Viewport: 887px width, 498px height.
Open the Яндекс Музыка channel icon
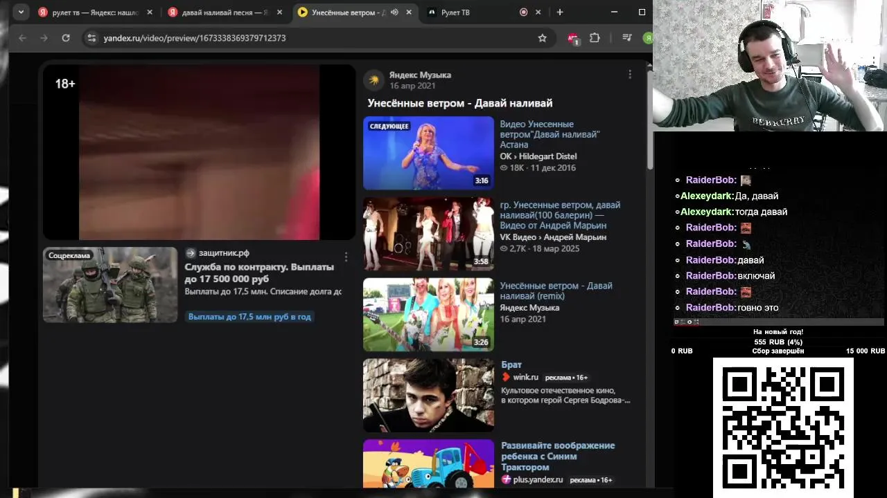[x=374, y=80]
